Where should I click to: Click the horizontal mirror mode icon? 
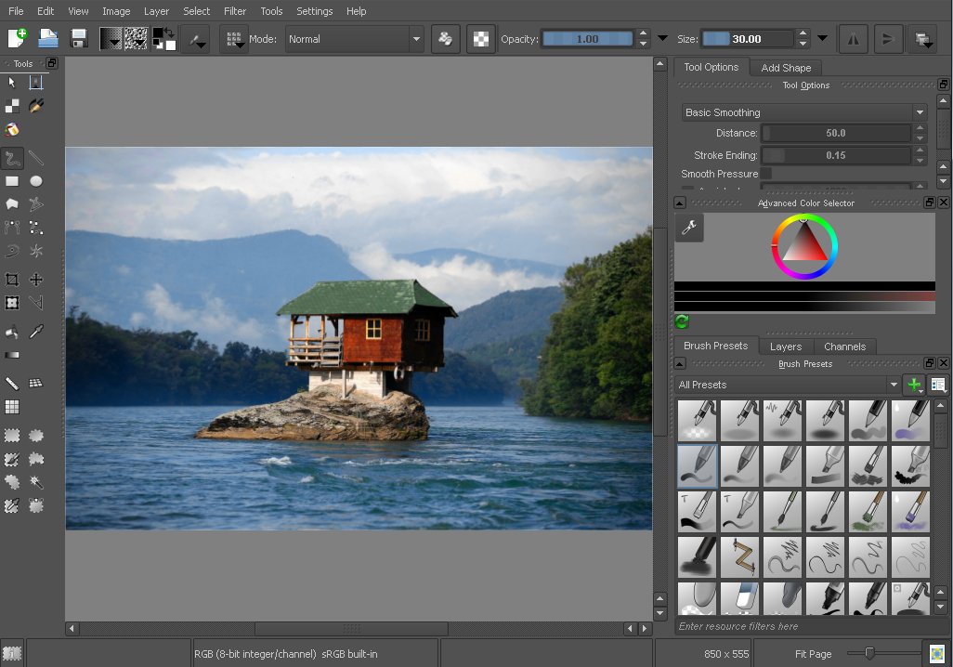853,39
